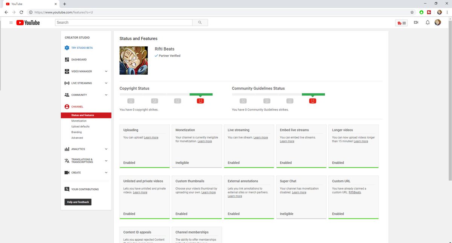
Task: Click Learn more in Embed live streams card
Action: tap(287, 141)
